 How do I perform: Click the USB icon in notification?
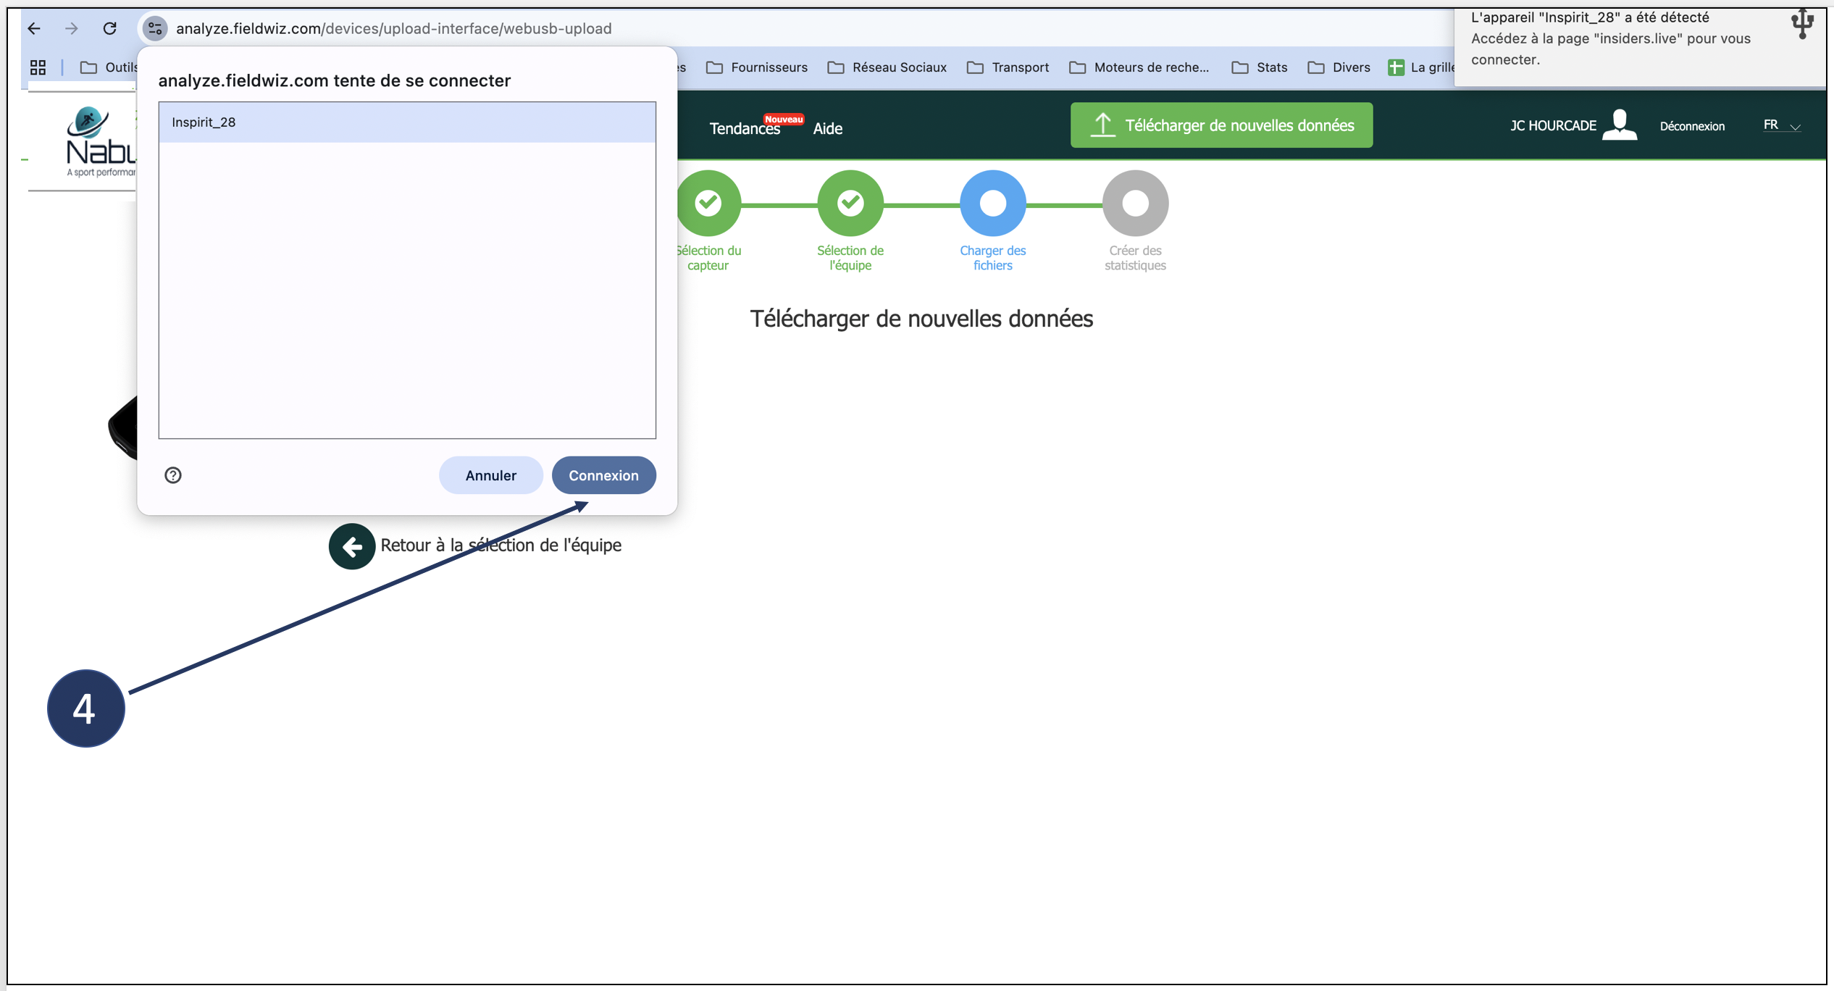[x=1801, y=24]
